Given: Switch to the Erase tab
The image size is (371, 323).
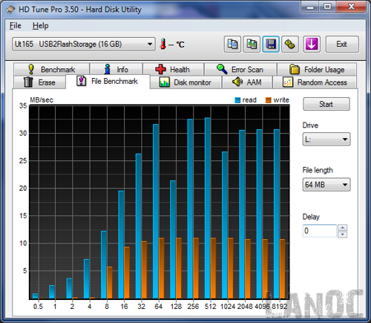Looking at the screenshot, I should 39,82.
